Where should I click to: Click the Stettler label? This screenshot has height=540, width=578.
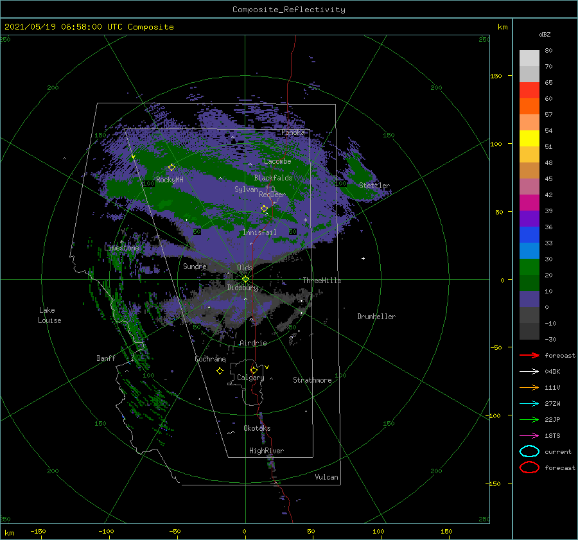(374, 186)
